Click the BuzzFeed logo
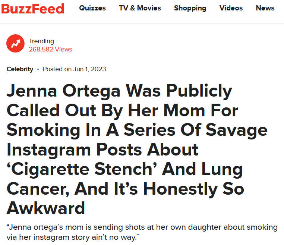Viewport: 284px width, 245px height. tap(32, 9)
